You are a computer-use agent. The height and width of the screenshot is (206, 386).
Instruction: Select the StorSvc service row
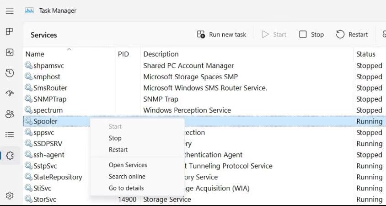tap(48, 200)
